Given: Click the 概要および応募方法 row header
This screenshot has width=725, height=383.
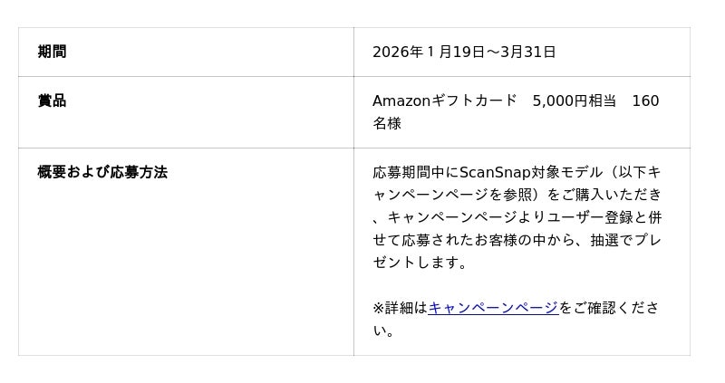Looking at the screenshot, I should [102, 172].
